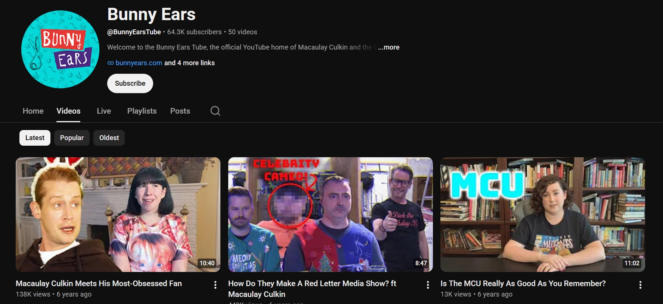Click the channel name 'Bunny Ears' heading
This screenshot has height=304, width=663.
click(x=151, y=15)
